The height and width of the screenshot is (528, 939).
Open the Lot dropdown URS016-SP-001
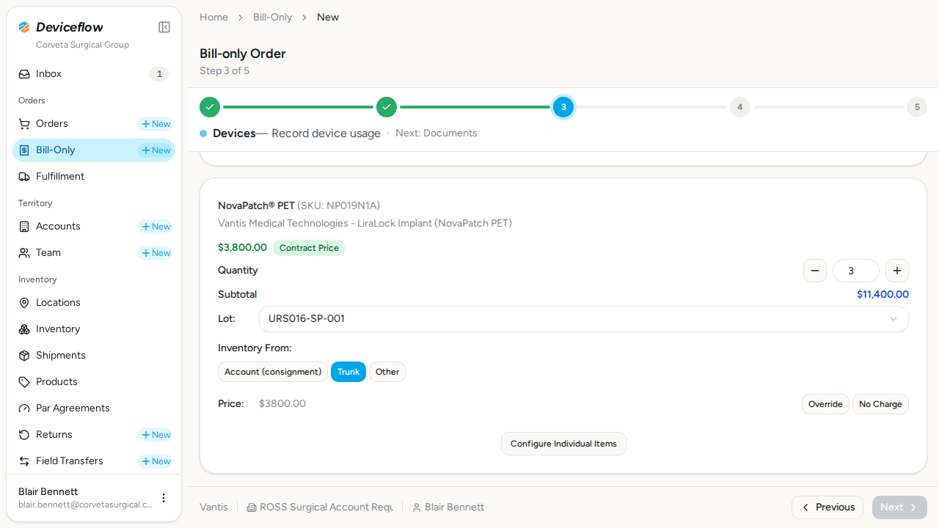click(584, 319)
